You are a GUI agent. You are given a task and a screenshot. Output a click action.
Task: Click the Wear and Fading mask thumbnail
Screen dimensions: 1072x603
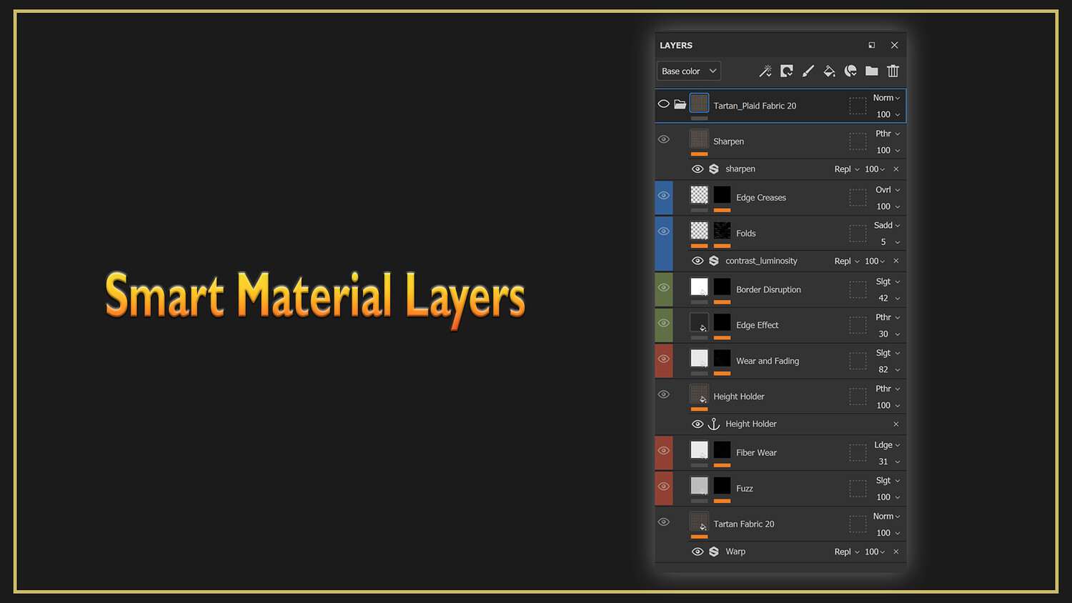point(723,358)
